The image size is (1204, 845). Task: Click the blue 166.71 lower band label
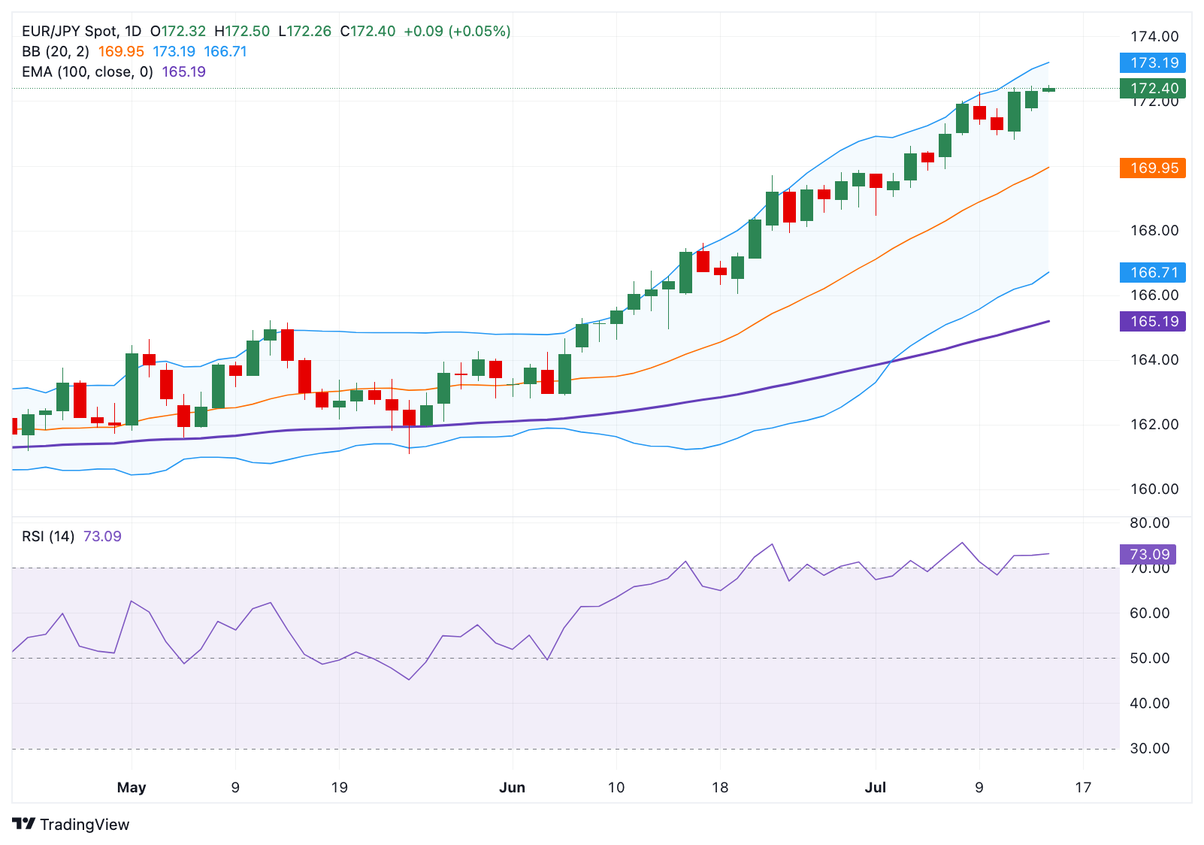pyautogui.click(x=1153, y=272)
